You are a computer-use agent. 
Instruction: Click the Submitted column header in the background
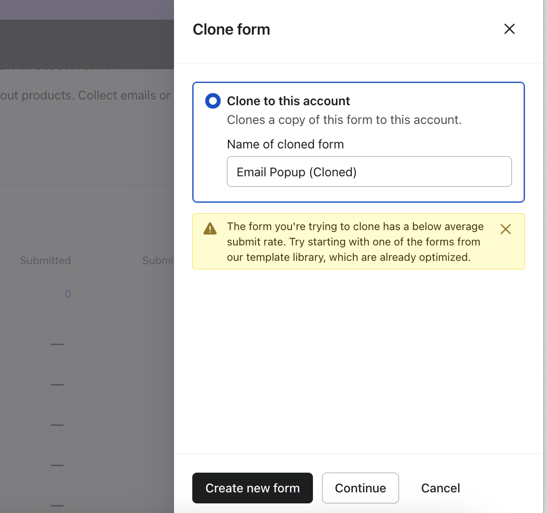[45, 260]
